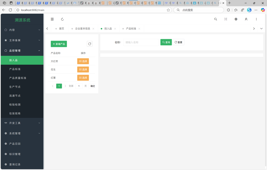Click the green 查询 button
Screen dimensions: 267x170
(x=166, y=42)
